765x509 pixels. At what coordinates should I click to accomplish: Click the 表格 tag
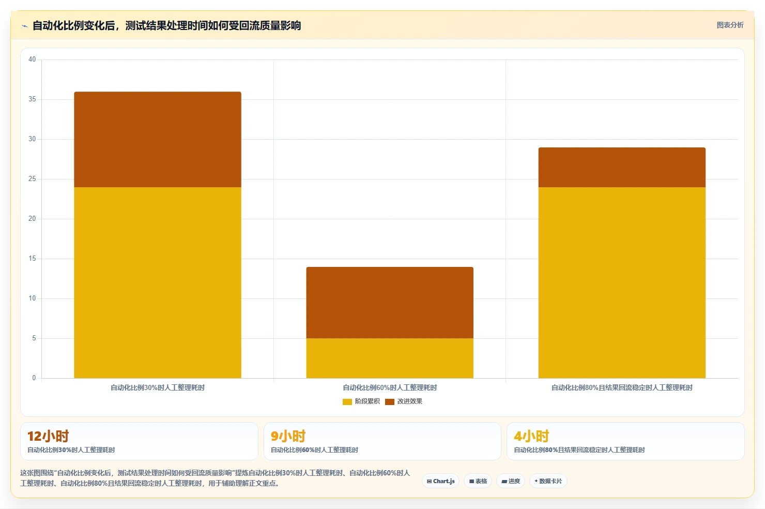(478, 481)
